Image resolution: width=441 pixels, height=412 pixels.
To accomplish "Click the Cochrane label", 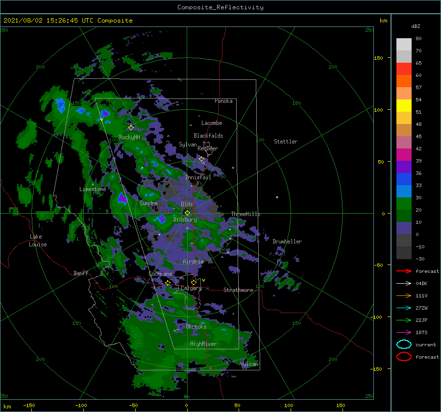I will 160,274.
